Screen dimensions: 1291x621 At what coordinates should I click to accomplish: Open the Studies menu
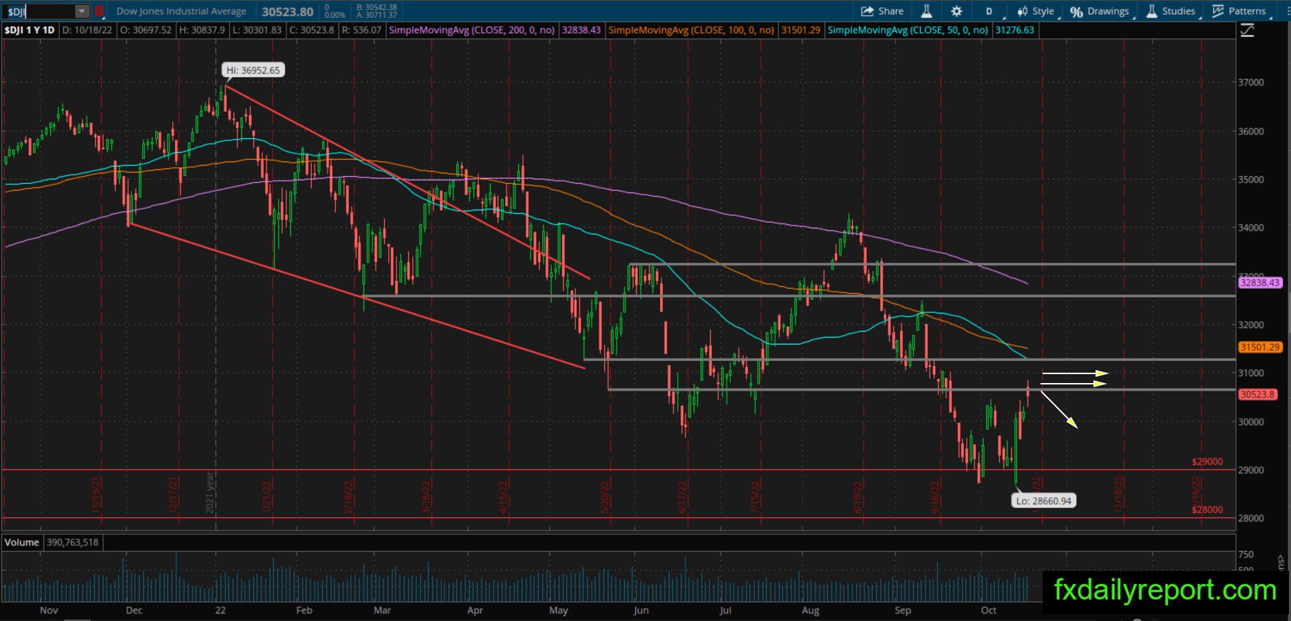pos(1171,11)
